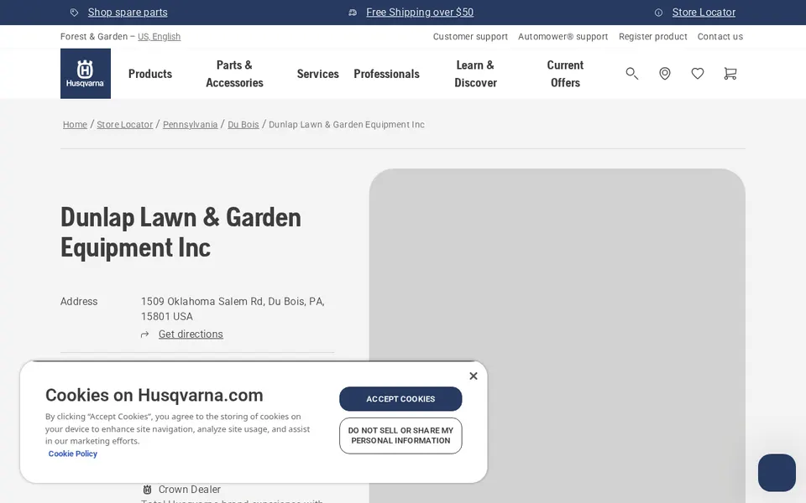Open Parts & Accessories menu

(x=234, y=74)
